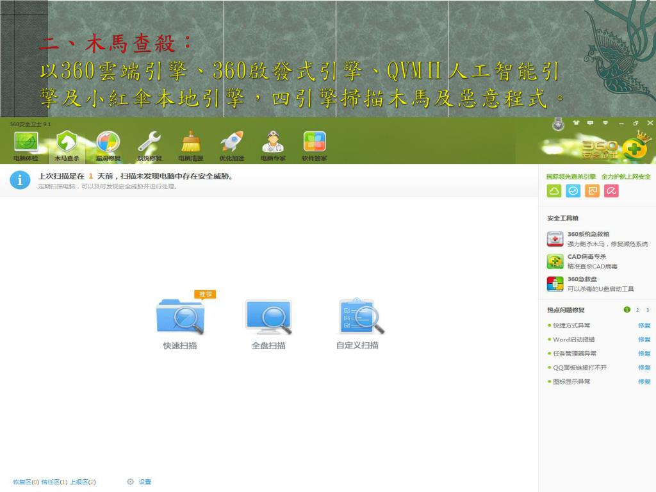Viewport: 656px width, 492px height.
Task: Click the 快捷方式异常 issue text
Action: coord(571,325)
